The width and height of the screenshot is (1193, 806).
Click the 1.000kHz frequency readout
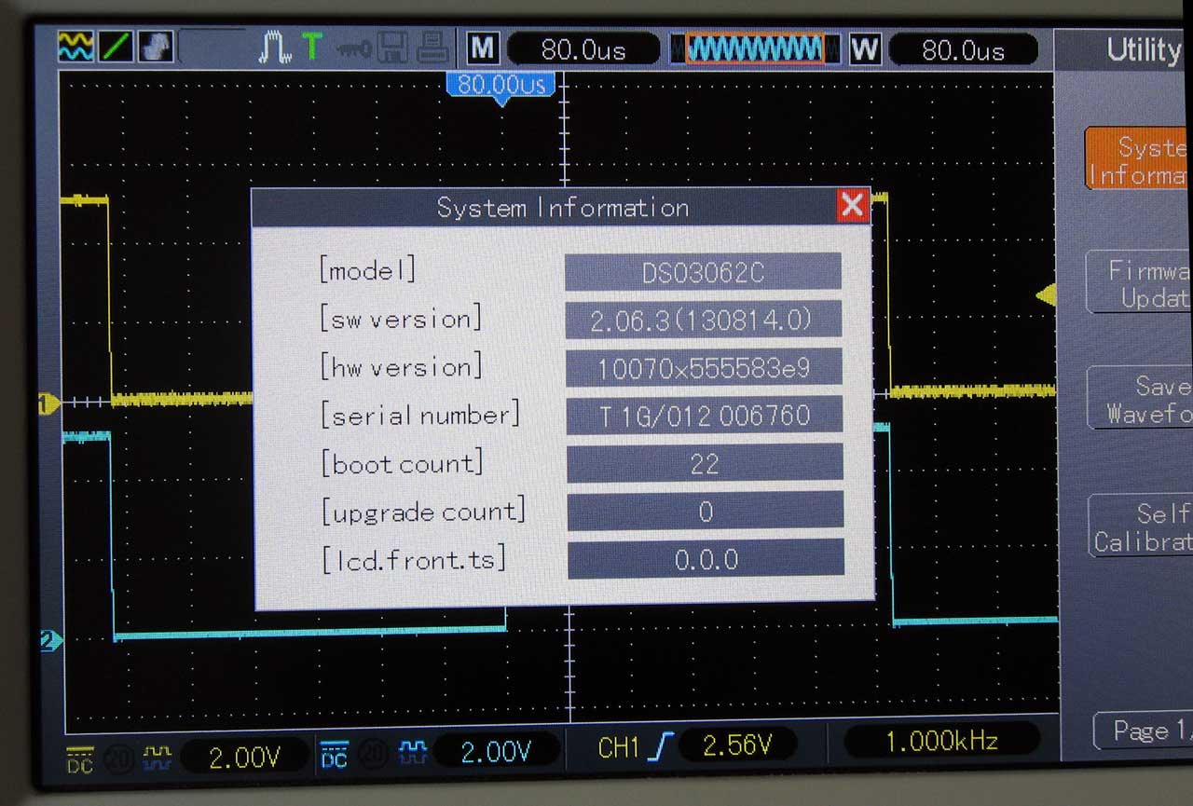click(941, 741)
